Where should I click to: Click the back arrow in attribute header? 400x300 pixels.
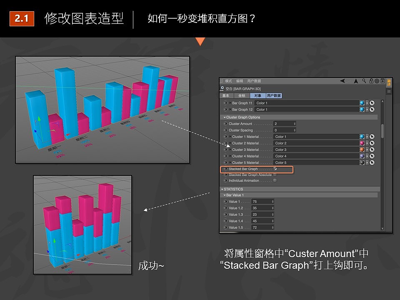coord(342,81)
